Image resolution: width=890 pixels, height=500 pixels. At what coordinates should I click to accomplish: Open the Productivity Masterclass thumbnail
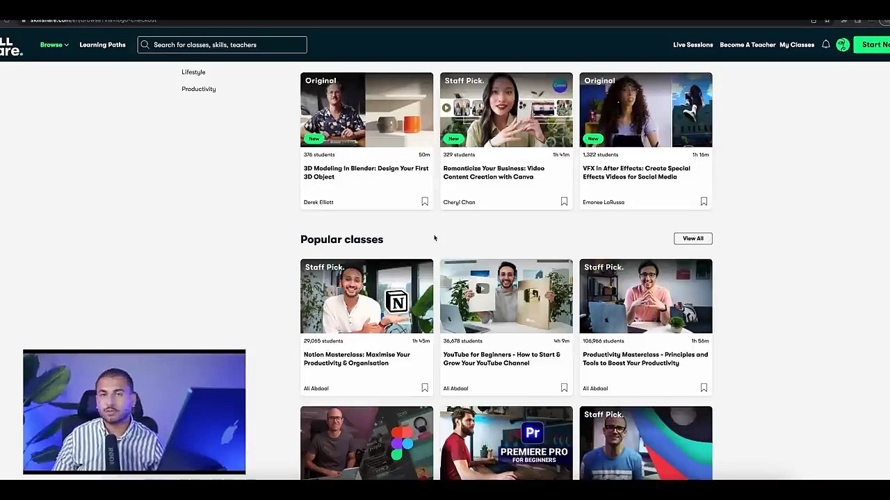coord(646,297)
